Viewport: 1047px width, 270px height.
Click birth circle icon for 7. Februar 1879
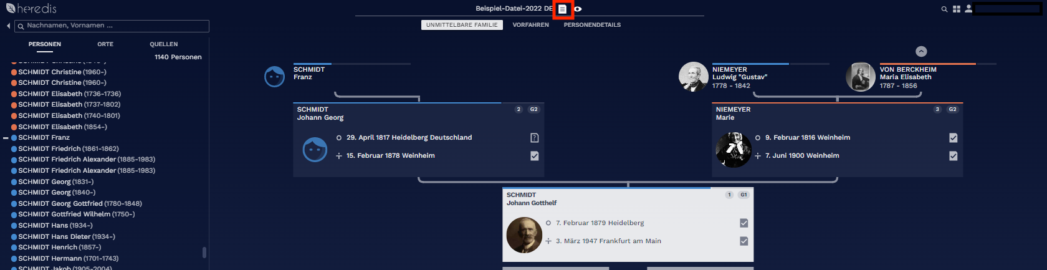pyautogui.click(x=548, y=223)
